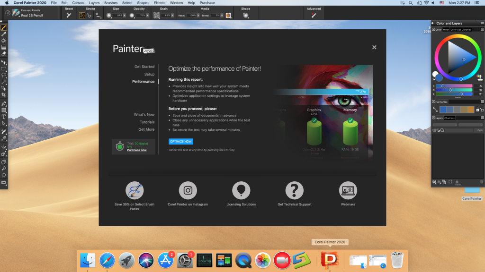Adjust the R color slider
This screenshot has height=272, width=485.
(x=442, y=86)
